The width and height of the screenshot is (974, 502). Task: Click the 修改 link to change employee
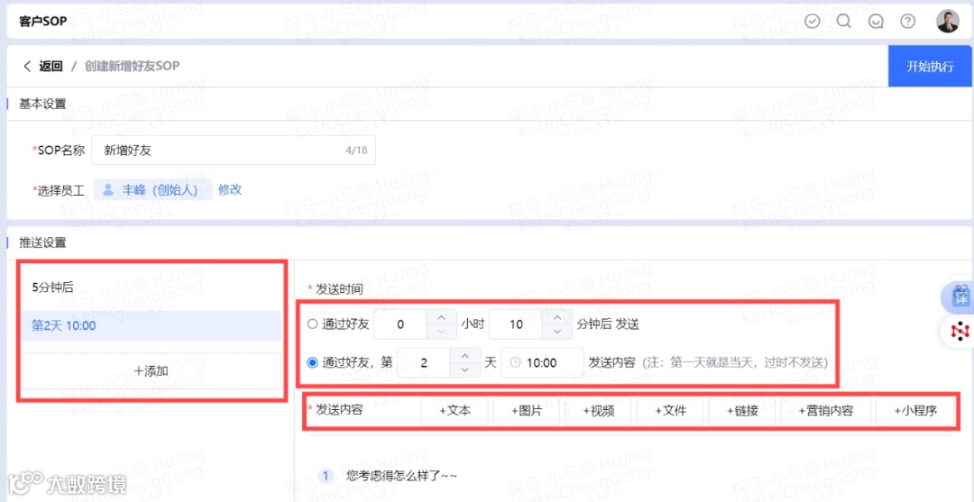click(230, 190)
